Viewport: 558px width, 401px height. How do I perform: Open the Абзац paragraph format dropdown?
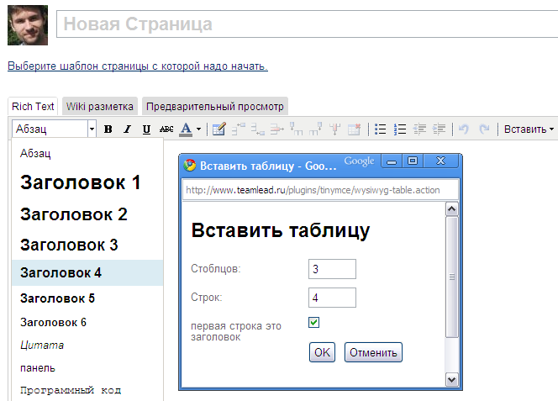(92, 129)
